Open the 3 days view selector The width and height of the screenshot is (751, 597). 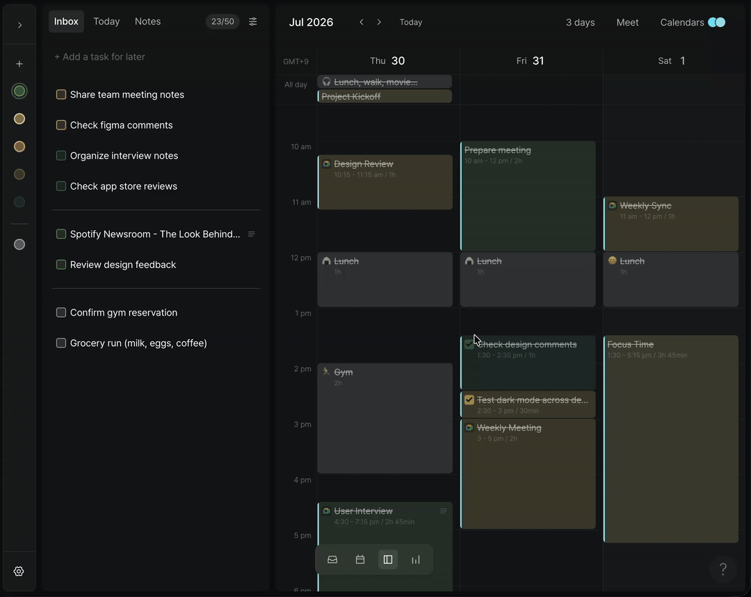pos(580,22)
